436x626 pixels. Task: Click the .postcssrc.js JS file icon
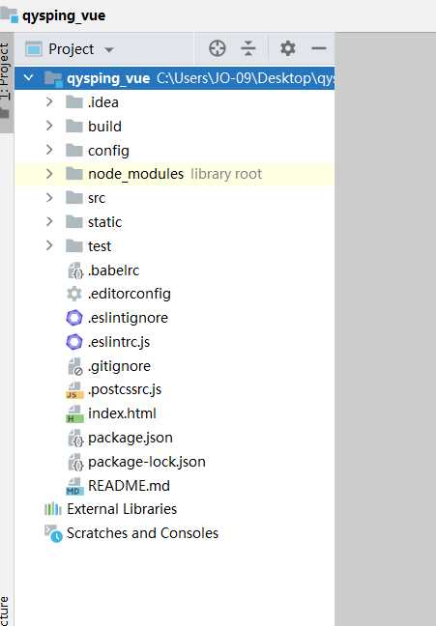point(74,390)
